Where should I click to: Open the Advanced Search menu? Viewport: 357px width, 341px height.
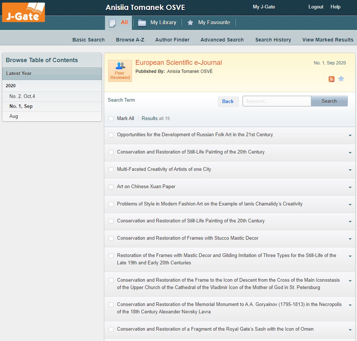[x=222, y=40]
